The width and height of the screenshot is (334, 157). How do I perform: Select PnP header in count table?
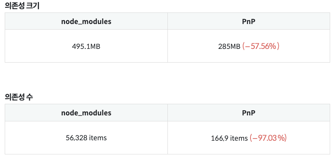click(249, 113)
